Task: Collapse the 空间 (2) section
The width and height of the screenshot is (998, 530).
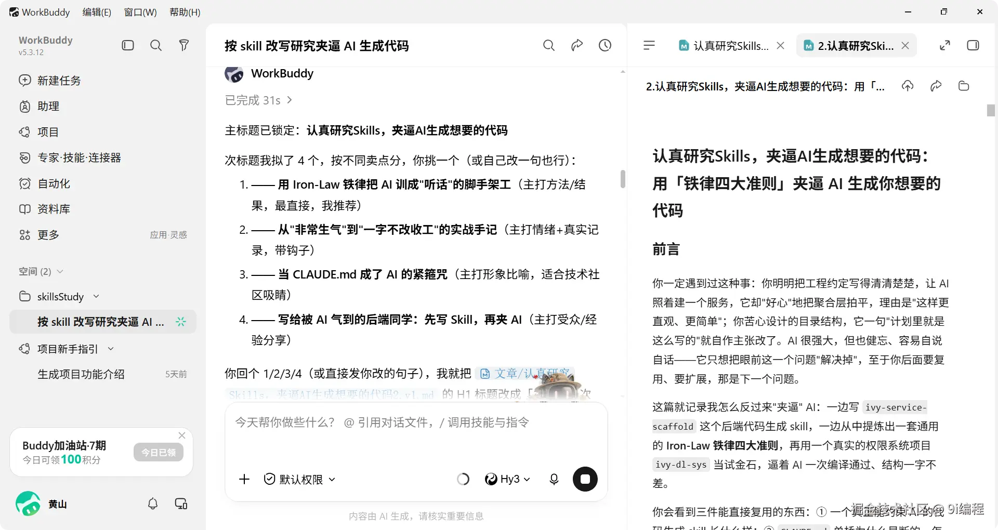Action: click(x=60, y=272)
